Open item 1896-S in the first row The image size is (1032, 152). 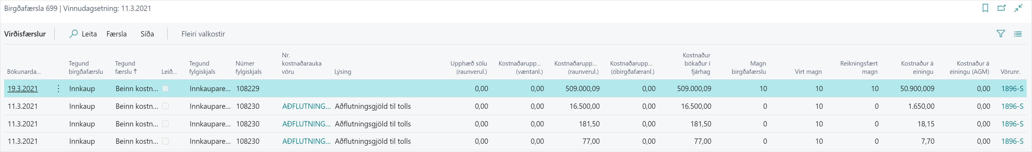1012,88
